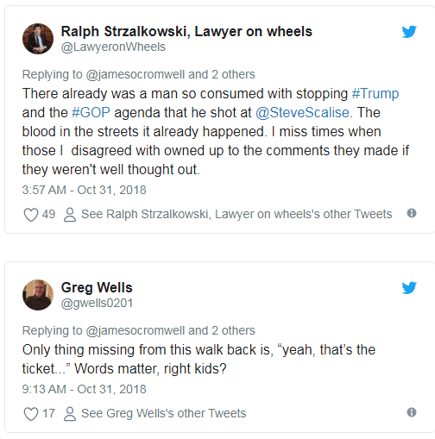This screenshot has width=435, height=439.
Task: Open Greg Wells's profile picture
Action: (x=38, y=295)
